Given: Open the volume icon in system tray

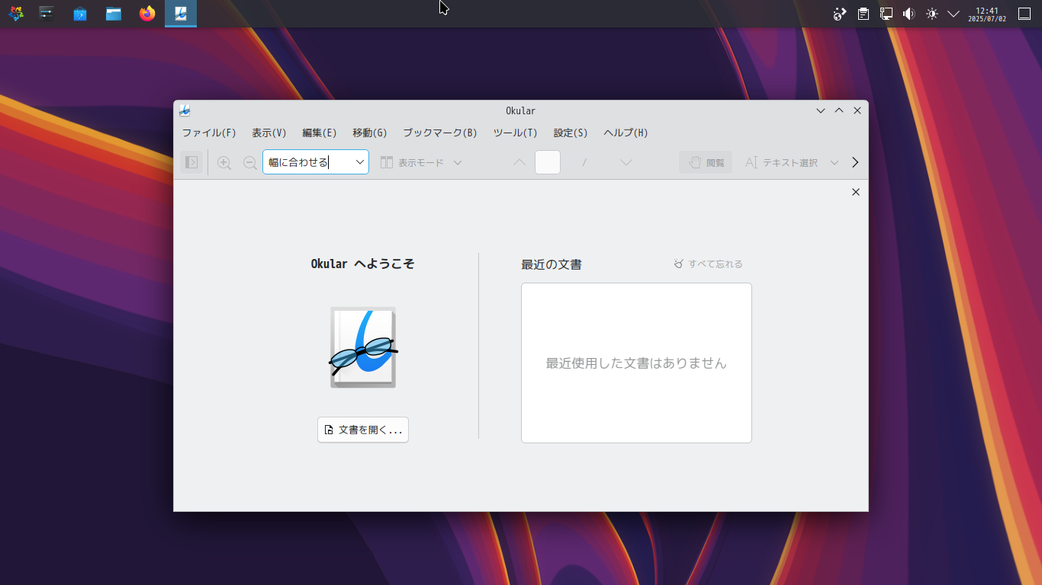Looking at the screenshot, I should click(x=909, y=14).
